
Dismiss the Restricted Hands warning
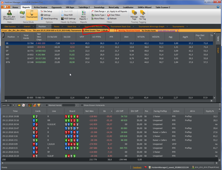coord(177,31)
